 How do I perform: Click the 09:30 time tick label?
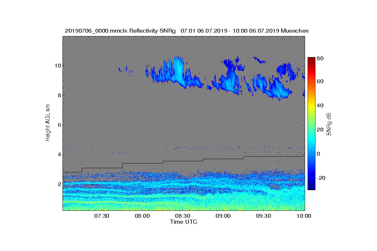click(x=264, y=216)
